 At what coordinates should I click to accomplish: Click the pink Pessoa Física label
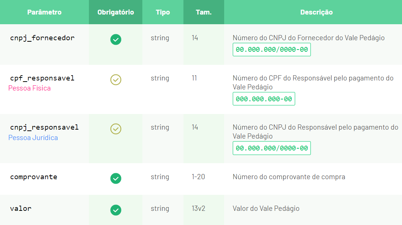pyautogui.click(x=30, y=88)
